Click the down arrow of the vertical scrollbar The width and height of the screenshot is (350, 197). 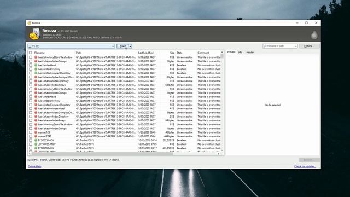tap(222, 150)
